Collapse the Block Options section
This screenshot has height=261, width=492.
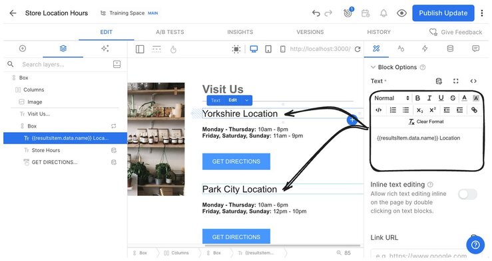pos(373,67)
